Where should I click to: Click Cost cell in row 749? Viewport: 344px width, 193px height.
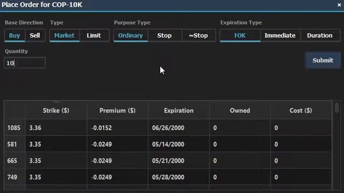[x=301, y=177]
